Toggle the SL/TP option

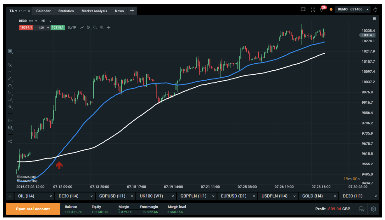[72, 28]
